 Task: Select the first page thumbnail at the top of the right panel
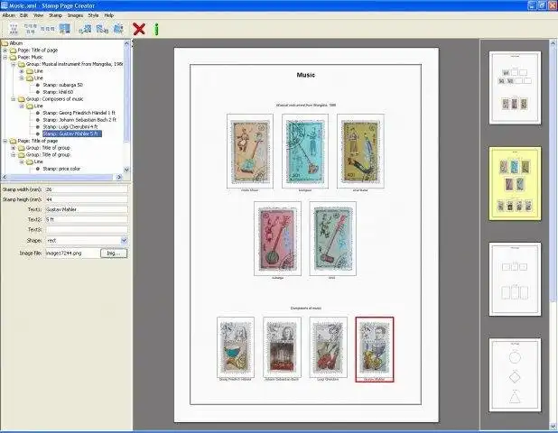click(515, 88)
